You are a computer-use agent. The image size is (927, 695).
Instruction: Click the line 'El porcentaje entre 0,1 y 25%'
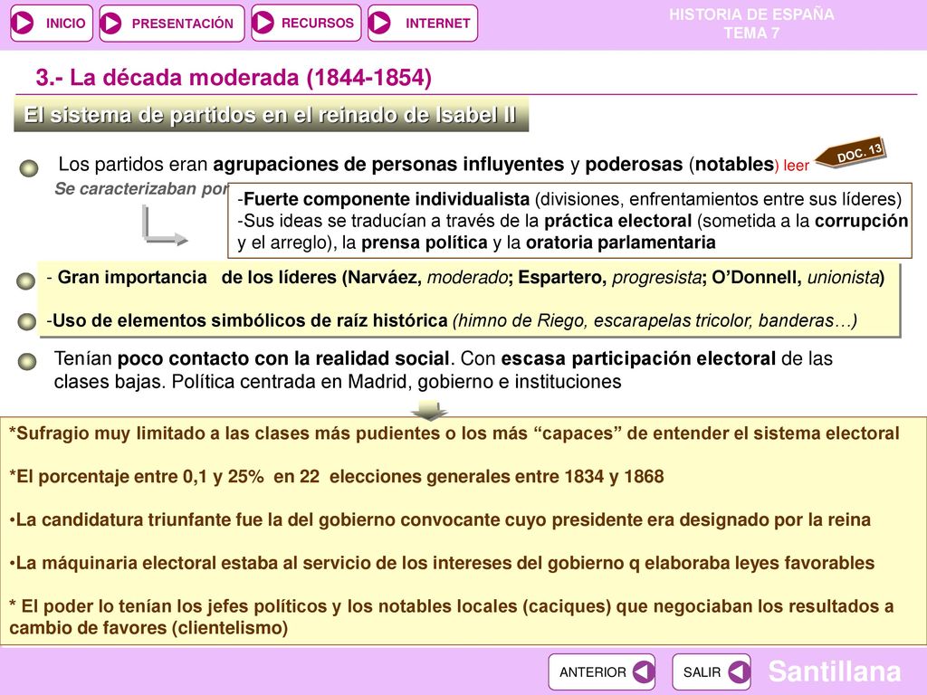coord(337,477)
